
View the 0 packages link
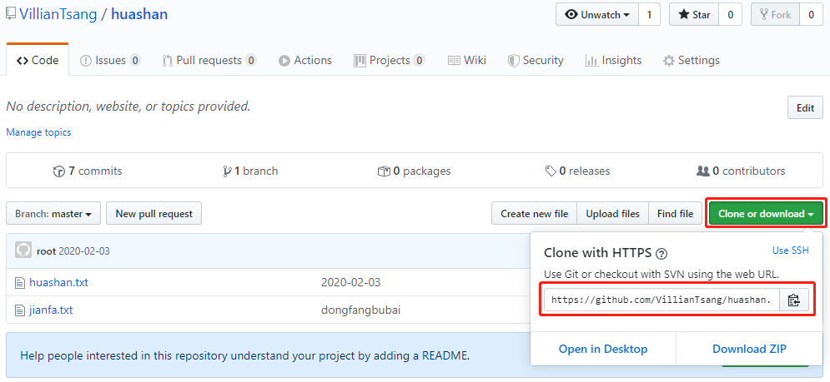pyautogui.click(x=414, y=171)
